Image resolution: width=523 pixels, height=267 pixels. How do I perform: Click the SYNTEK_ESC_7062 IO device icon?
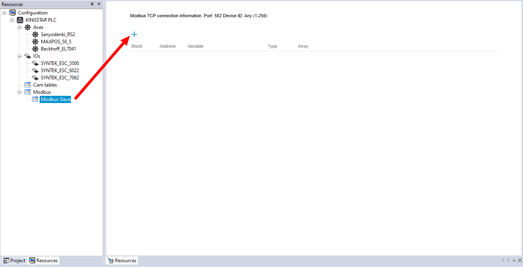click(35, 78)
